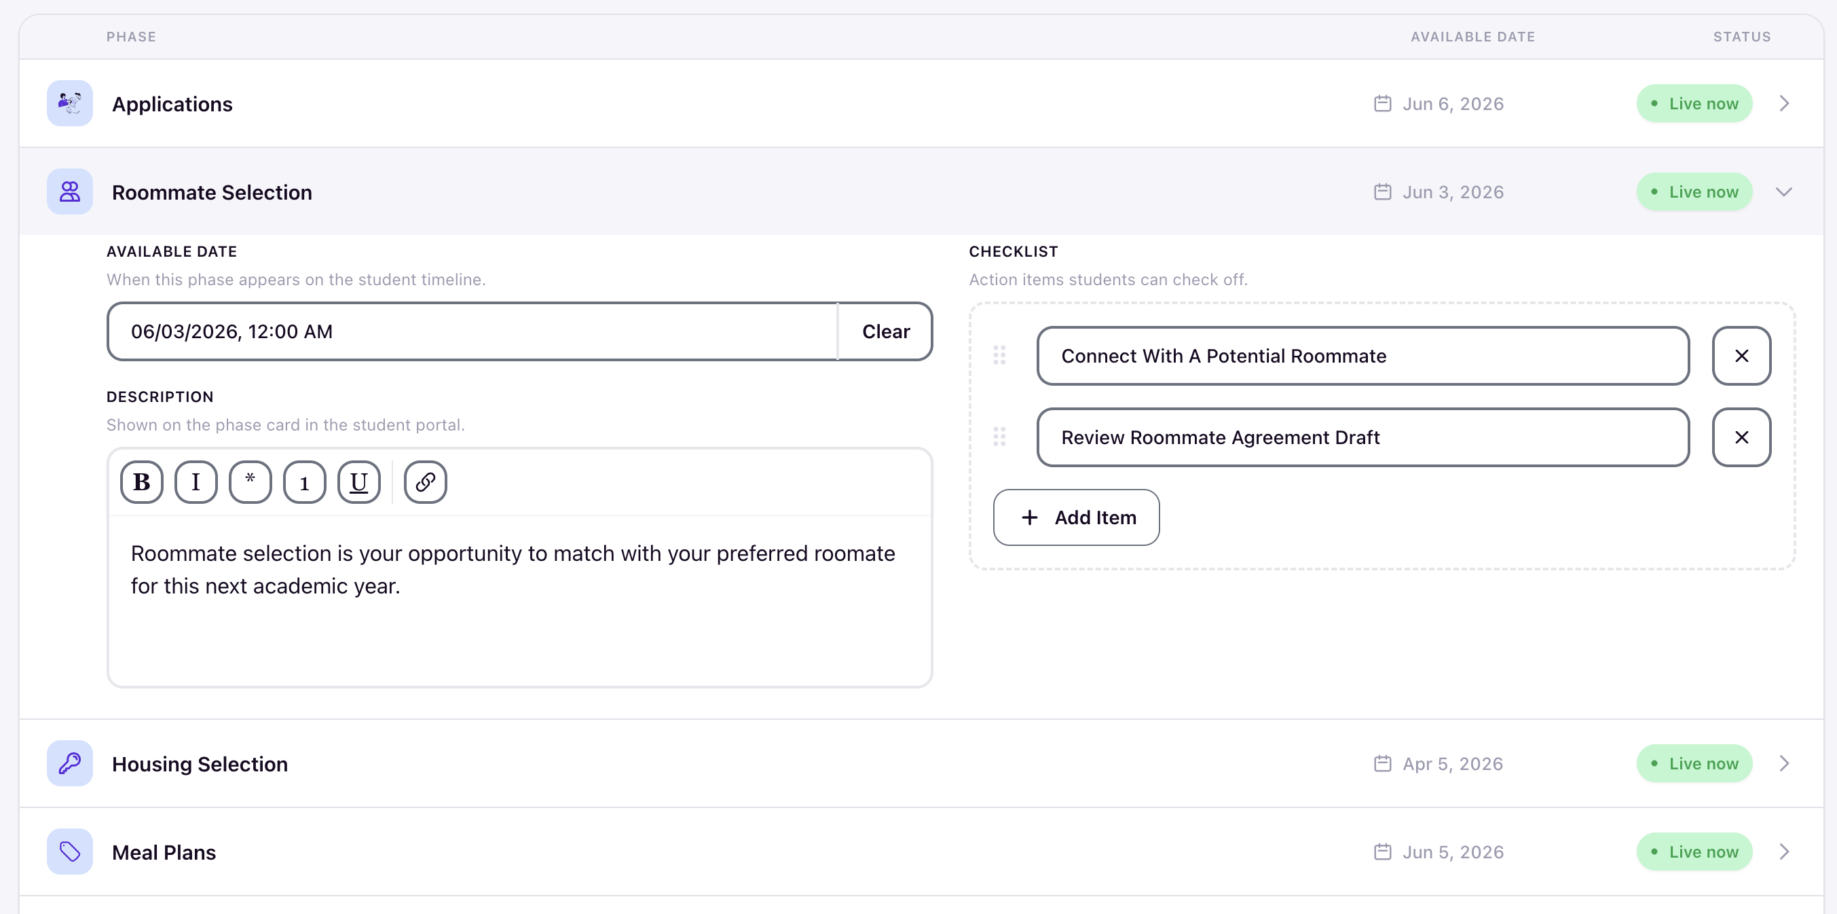Click the DESCRIPTION section heading

[x=160, y=397]
